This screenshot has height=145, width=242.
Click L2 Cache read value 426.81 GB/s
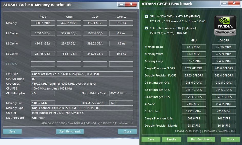point(43,43)
